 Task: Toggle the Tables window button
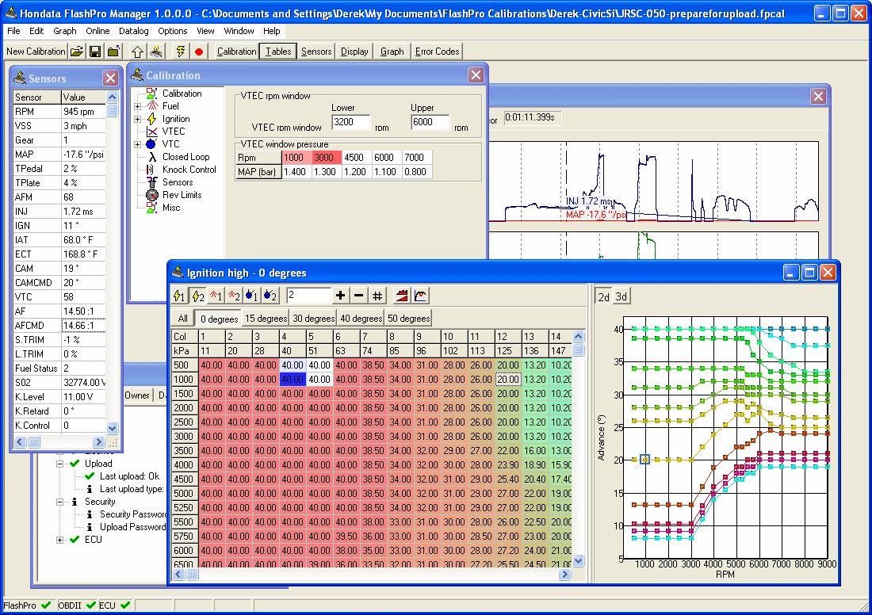278,52
